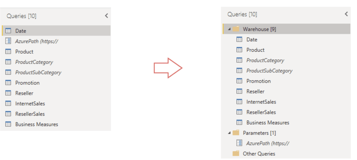Viewport: 357px width, 160px height.
Task: Click the table icon beside ungrouped Date query
Action: pos(8,31)
